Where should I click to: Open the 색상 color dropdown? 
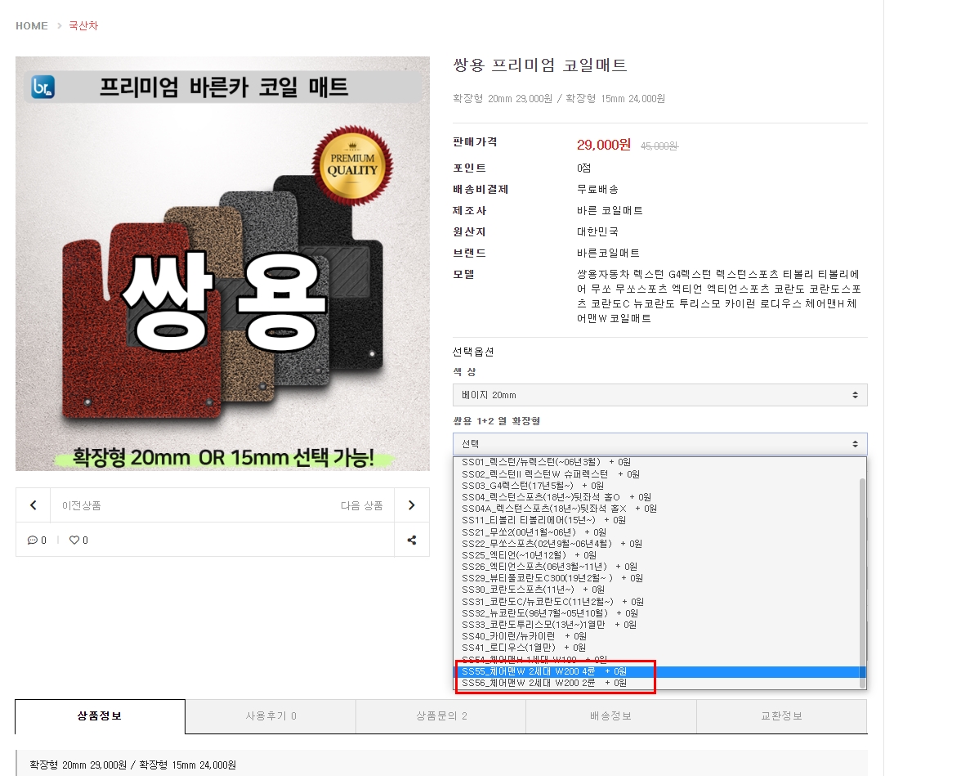coord(659,395)
